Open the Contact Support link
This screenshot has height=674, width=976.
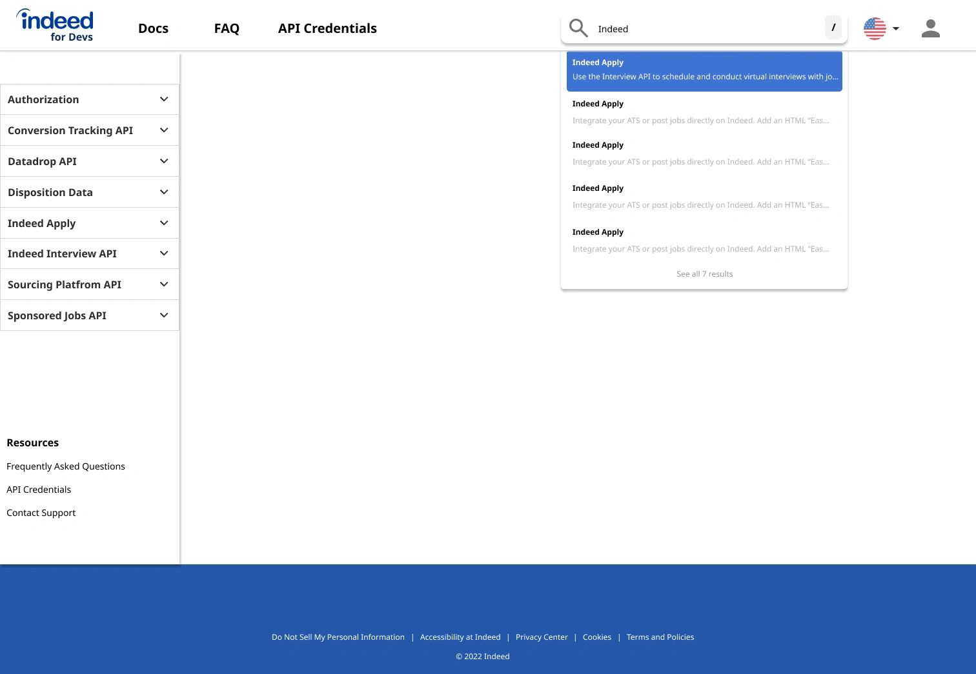tap(41, 513)
